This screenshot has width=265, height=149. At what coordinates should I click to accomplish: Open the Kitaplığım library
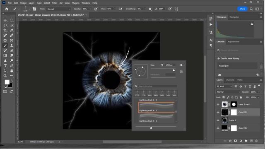237,66
